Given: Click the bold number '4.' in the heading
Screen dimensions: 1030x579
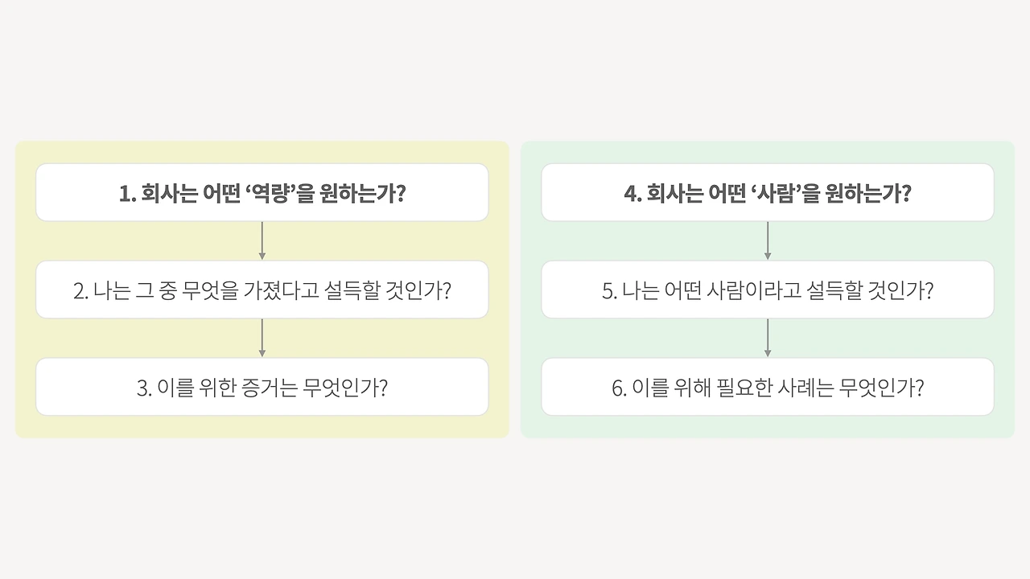Looking at the screenshot, I should pos(632,194).
